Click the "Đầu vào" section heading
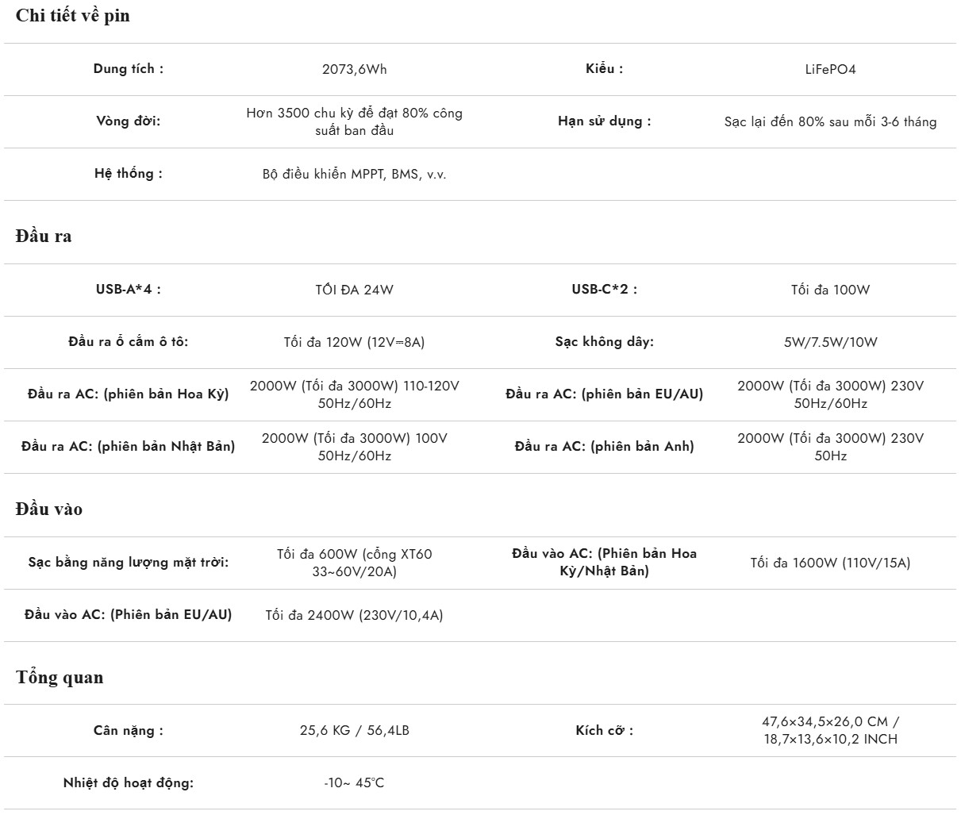The width and height of the screenshot is (961, 815). pyautogui.click(x=48, y=509)
